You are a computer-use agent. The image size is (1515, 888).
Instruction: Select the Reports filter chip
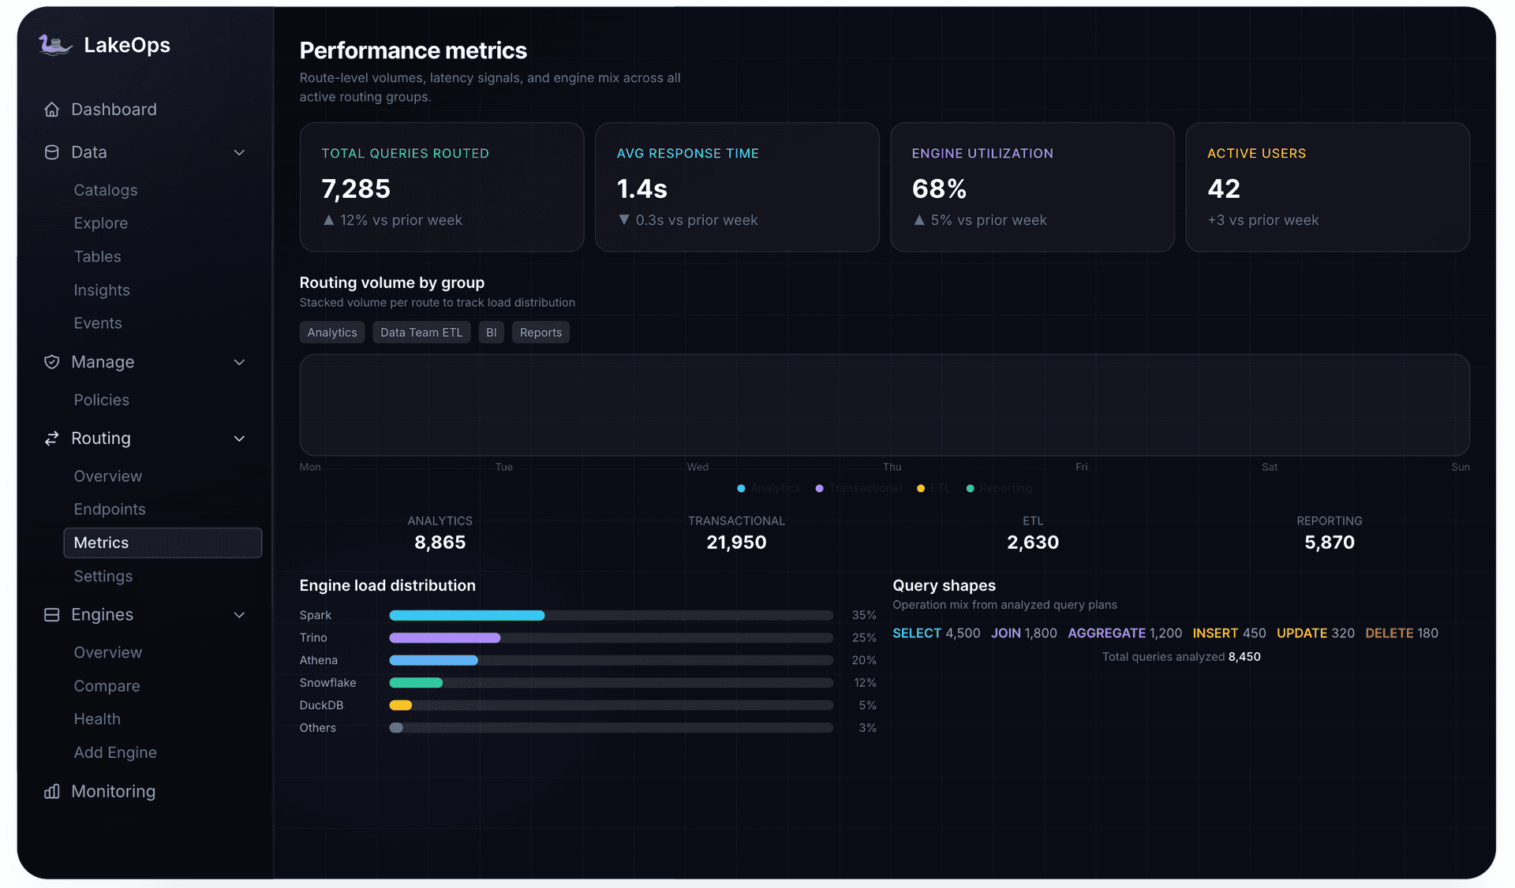click(x=541, y=332)
